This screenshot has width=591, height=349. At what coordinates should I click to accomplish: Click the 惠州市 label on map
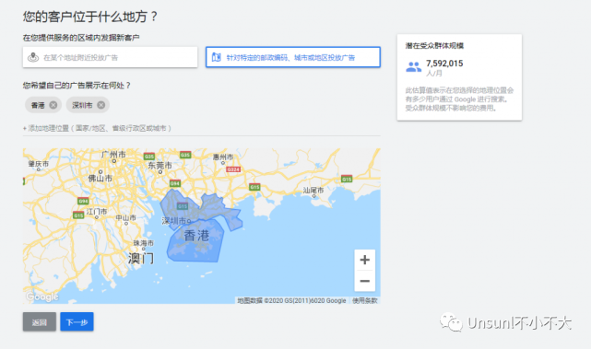click(x=223, y=157)
